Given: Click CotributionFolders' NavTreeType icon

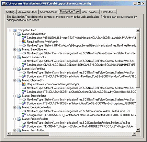Looking at the screenshot, I should [x=24, y=111].
